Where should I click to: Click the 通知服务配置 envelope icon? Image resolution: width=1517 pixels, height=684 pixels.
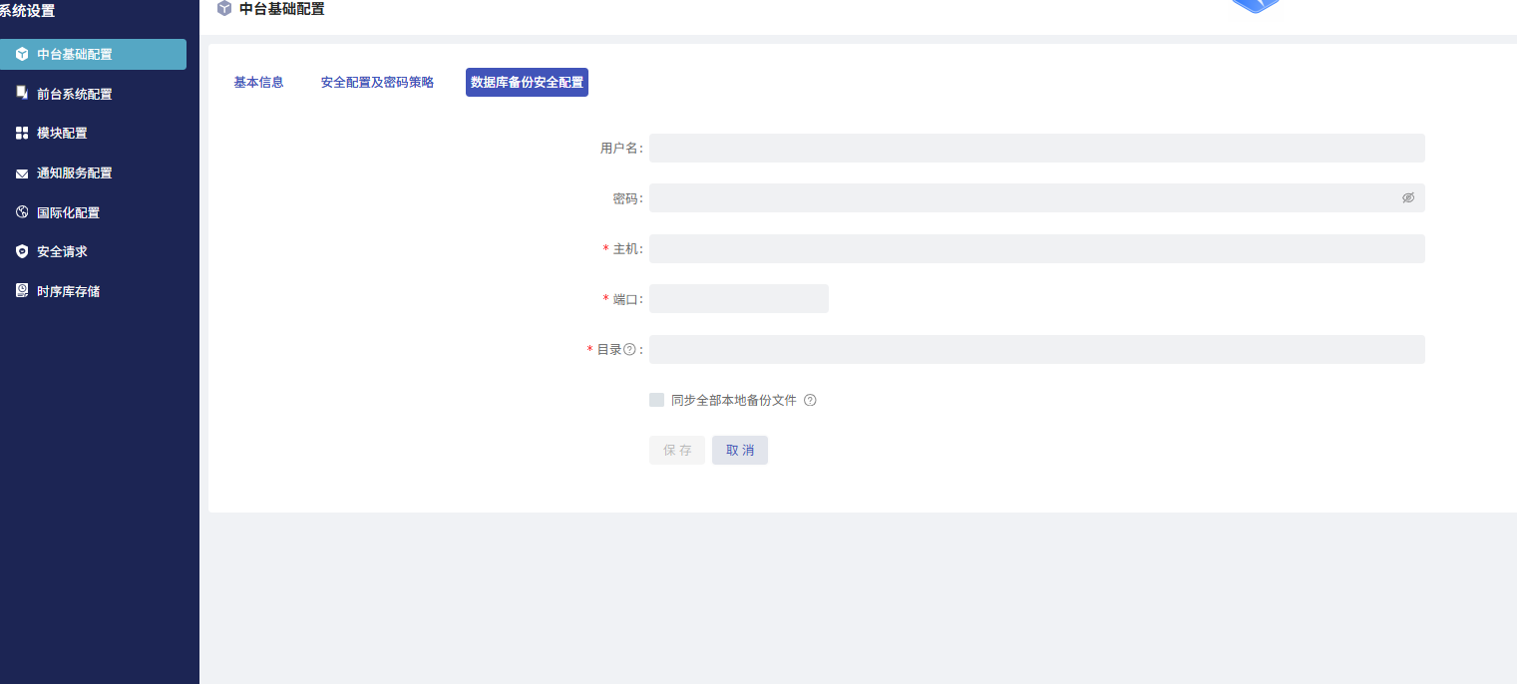pos(22,173)
